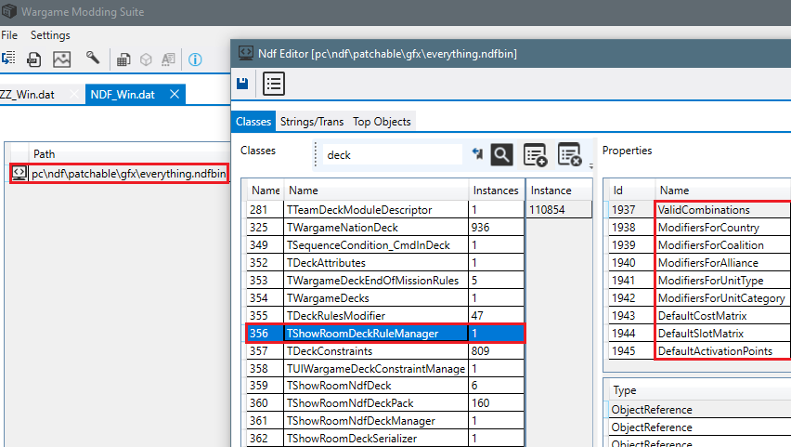The image size is (791, 447).
Task: Click the wrench tool icon
Action: (92, 59)
